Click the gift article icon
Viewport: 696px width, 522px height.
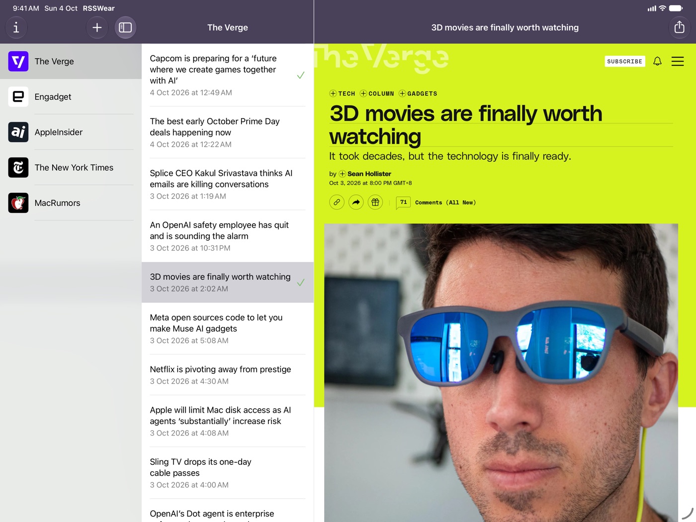coord(375,202)
